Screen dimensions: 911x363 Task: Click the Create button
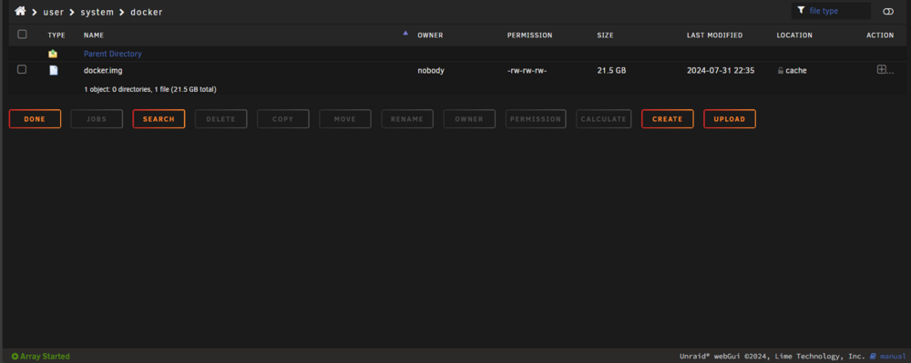(668, 119)
